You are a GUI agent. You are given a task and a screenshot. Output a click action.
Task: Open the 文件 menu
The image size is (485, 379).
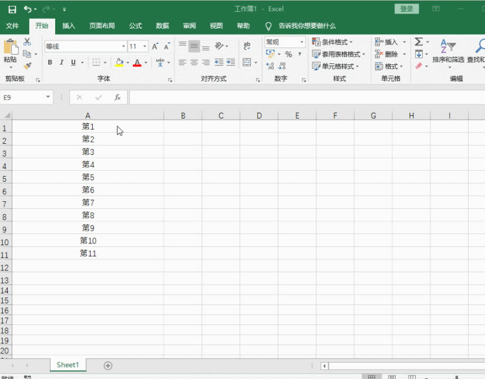pyautogui.click(x=14, y=26)
